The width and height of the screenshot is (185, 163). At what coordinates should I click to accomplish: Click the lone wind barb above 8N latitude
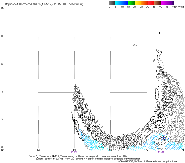click(159, 33)
